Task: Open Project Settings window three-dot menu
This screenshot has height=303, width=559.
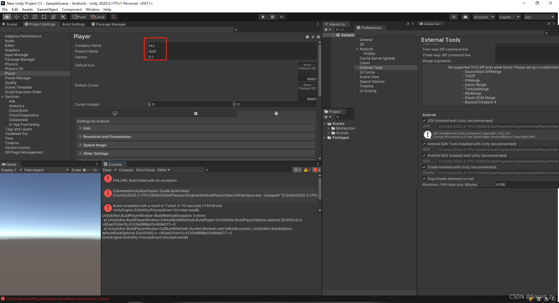Action: tap(318, 24)
